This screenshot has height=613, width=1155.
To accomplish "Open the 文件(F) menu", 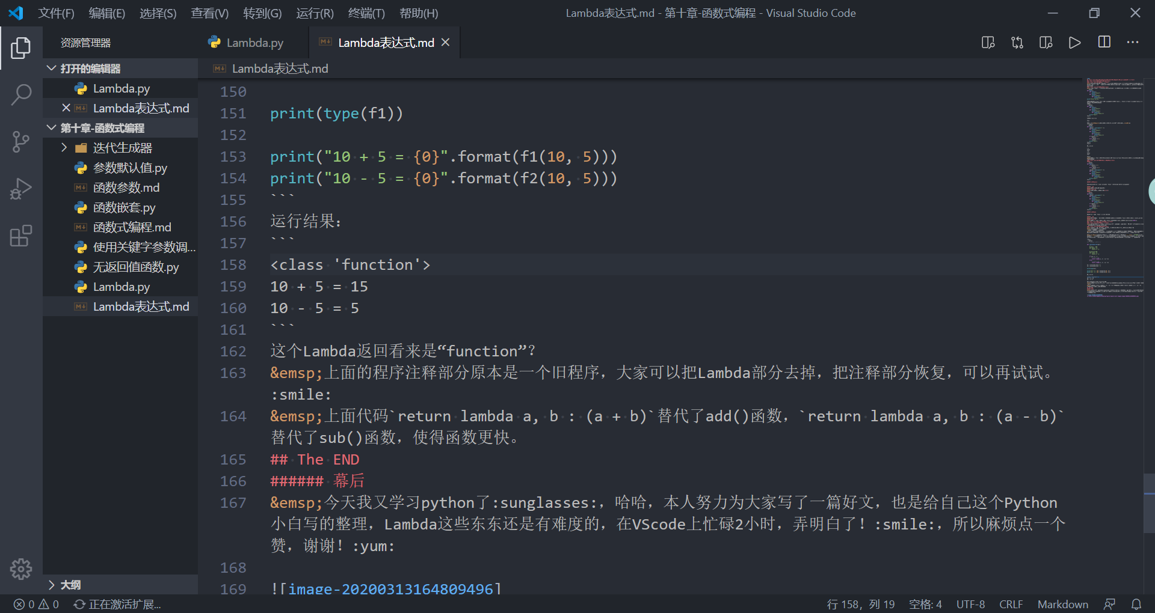I will 57,13.
